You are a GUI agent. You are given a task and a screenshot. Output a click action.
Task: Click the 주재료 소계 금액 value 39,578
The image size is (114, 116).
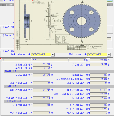pos(42,75)
